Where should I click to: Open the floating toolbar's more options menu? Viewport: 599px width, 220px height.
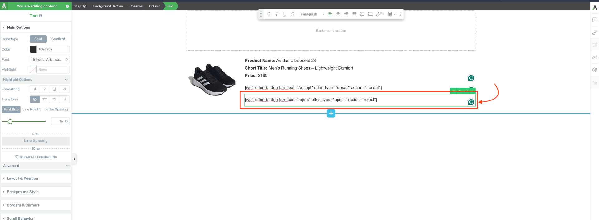[x=400, y=14]
